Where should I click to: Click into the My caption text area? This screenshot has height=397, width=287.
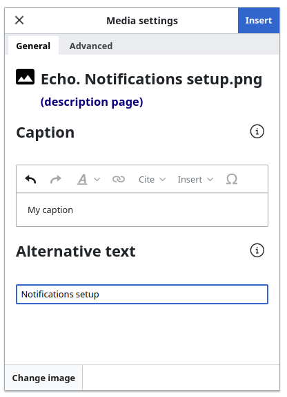pos(142,210)
